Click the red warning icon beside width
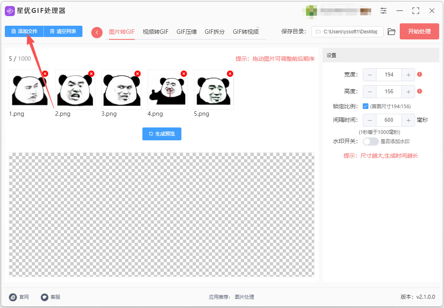 click(x=419, y=74)
